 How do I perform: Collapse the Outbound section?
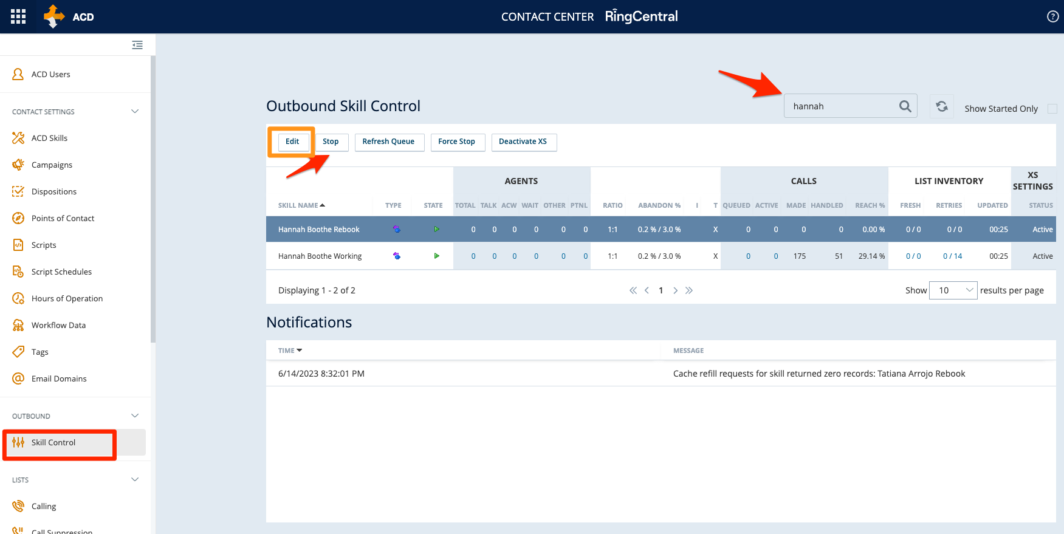(135, 416)
